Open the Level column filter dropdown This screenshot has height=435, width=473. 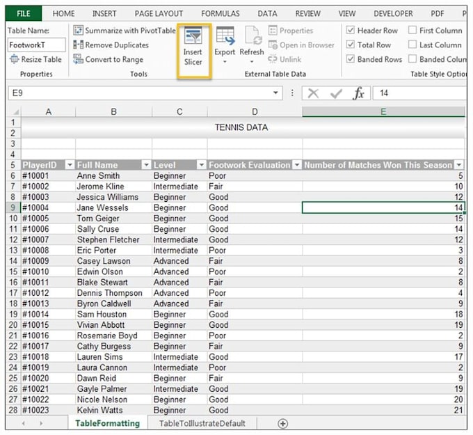click(x=201, y=165)
